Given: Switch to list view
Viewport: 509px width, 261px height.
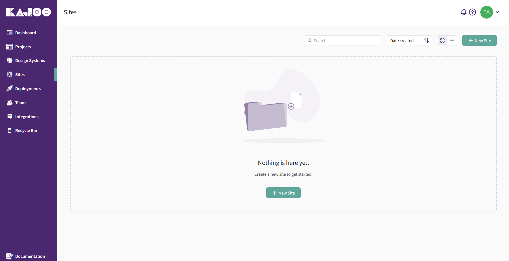Looking at the screenshot, I should (452, 41).
